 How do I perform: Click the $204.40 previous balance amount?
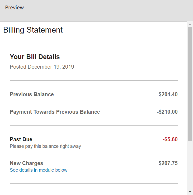tap(168, 94)
